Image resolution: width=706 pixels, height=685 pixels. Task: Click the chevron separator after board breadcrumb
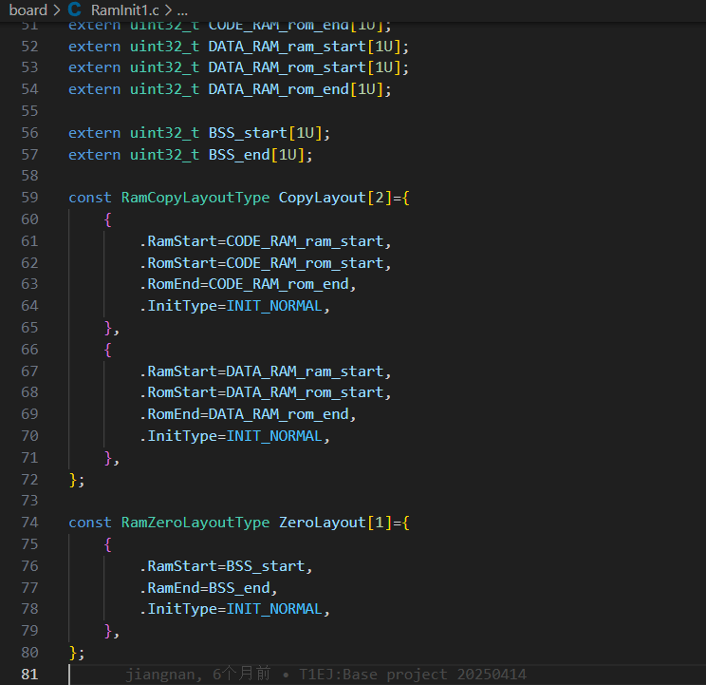57,10
